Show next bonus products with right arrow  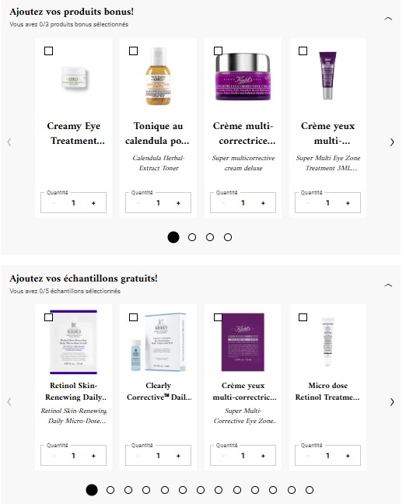click(392, 142)
